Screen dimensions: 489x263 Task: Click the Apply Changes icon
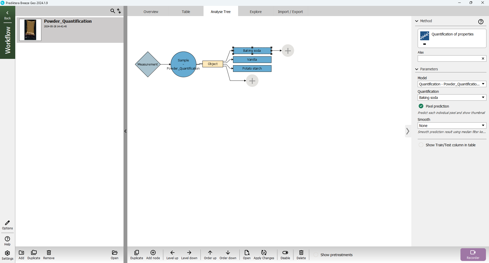(264, 253)
